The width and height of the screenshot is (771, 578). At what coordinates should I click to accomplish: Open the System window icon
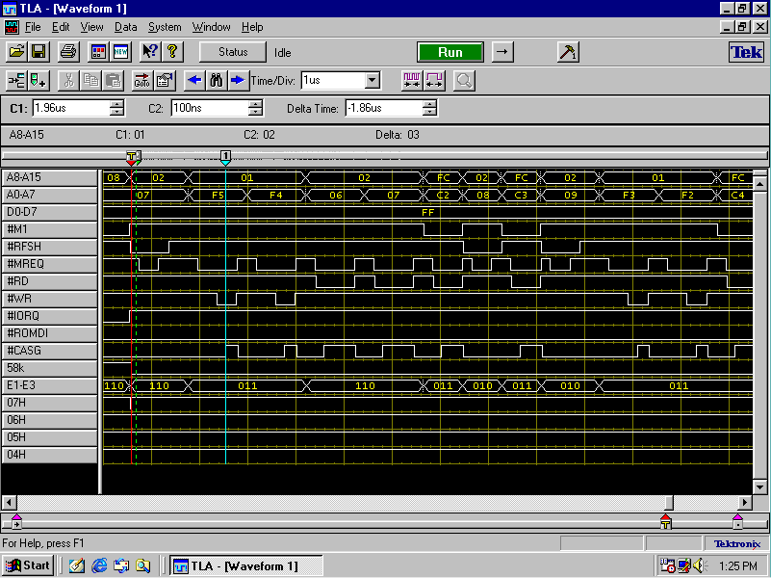point(98,52)
